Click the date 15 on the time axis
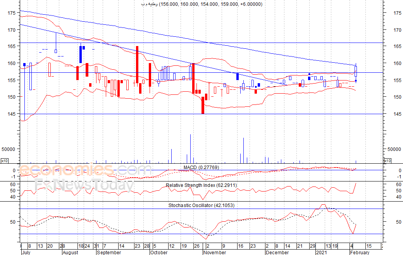Screen dimensions: 403x255 point(369,246)
